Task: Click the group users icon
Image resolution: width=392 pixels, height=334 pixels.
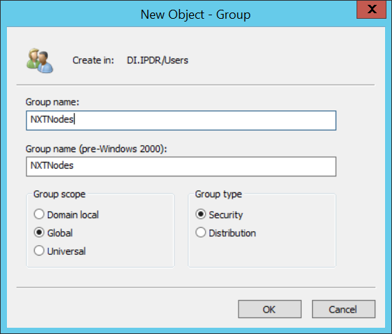Action: pos(40,60)
